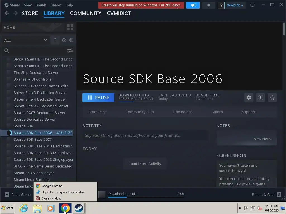
Task: Click the activity status input field
Action: 145,135
